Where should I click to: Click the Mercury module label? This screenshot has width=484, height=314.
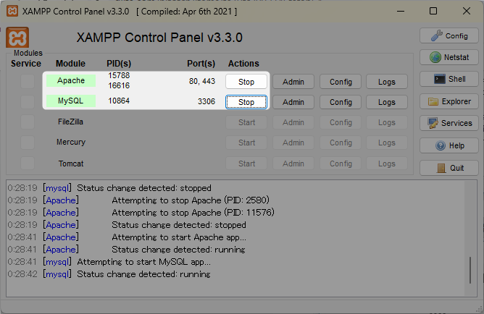coord(71,142)
